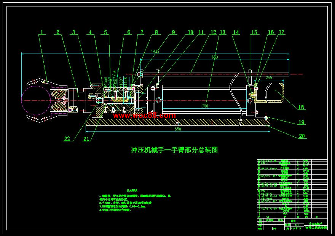Image resolution: width=335 pixels, height=236 pixels.
Task: Click the 550 base plate dimension
Action: pos(178,129)
